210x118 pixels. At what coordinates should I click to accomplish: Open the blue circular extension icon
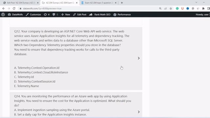(x=188, y=9)
